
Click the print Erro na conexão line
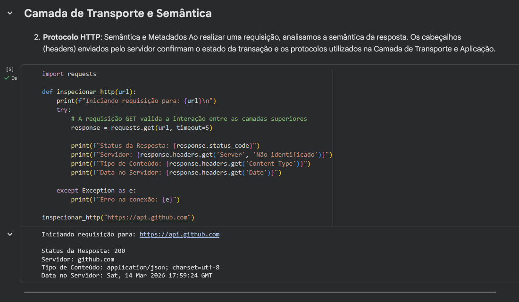pyautogui.click(x=126, y=200)
